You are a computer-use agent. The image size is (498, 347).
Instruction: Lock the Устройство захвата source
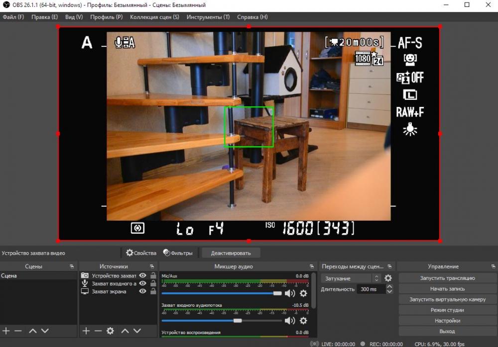(x=153, y=275)
